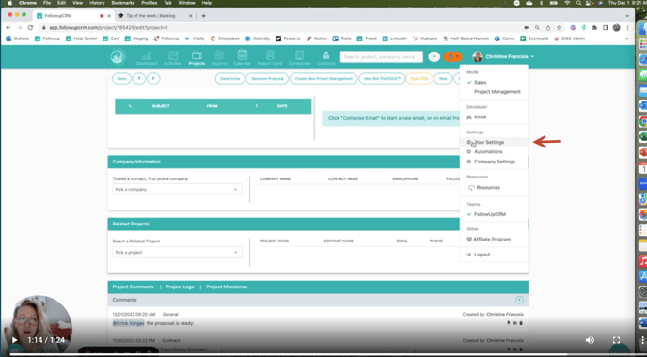
Task: Open a new browser tab
Action: click(203, 16)
